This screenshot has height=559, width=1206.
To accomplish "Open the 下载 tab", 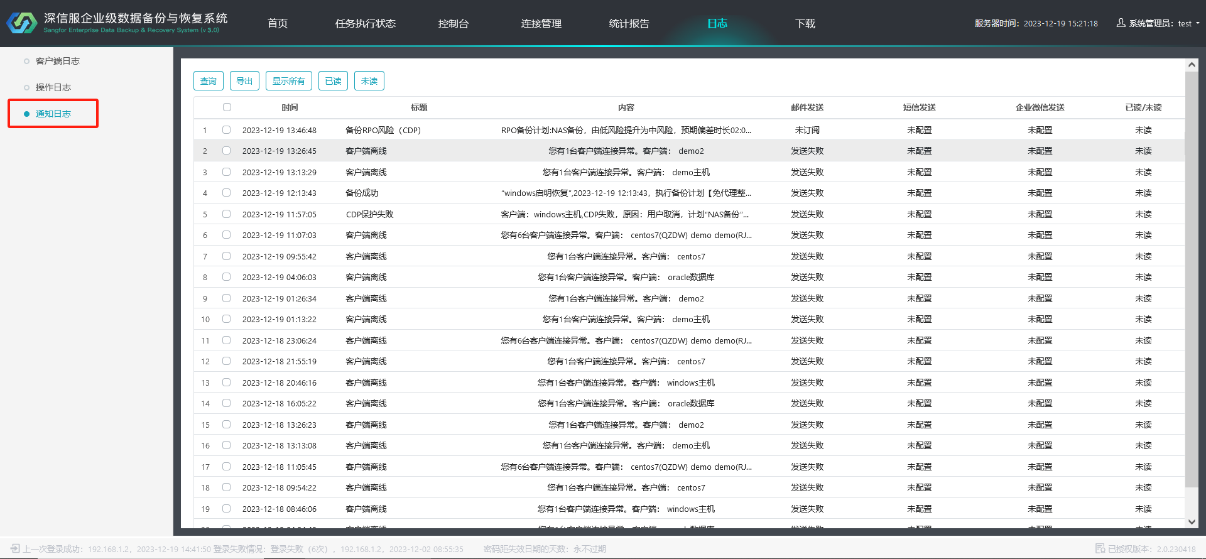I will 805,23.
